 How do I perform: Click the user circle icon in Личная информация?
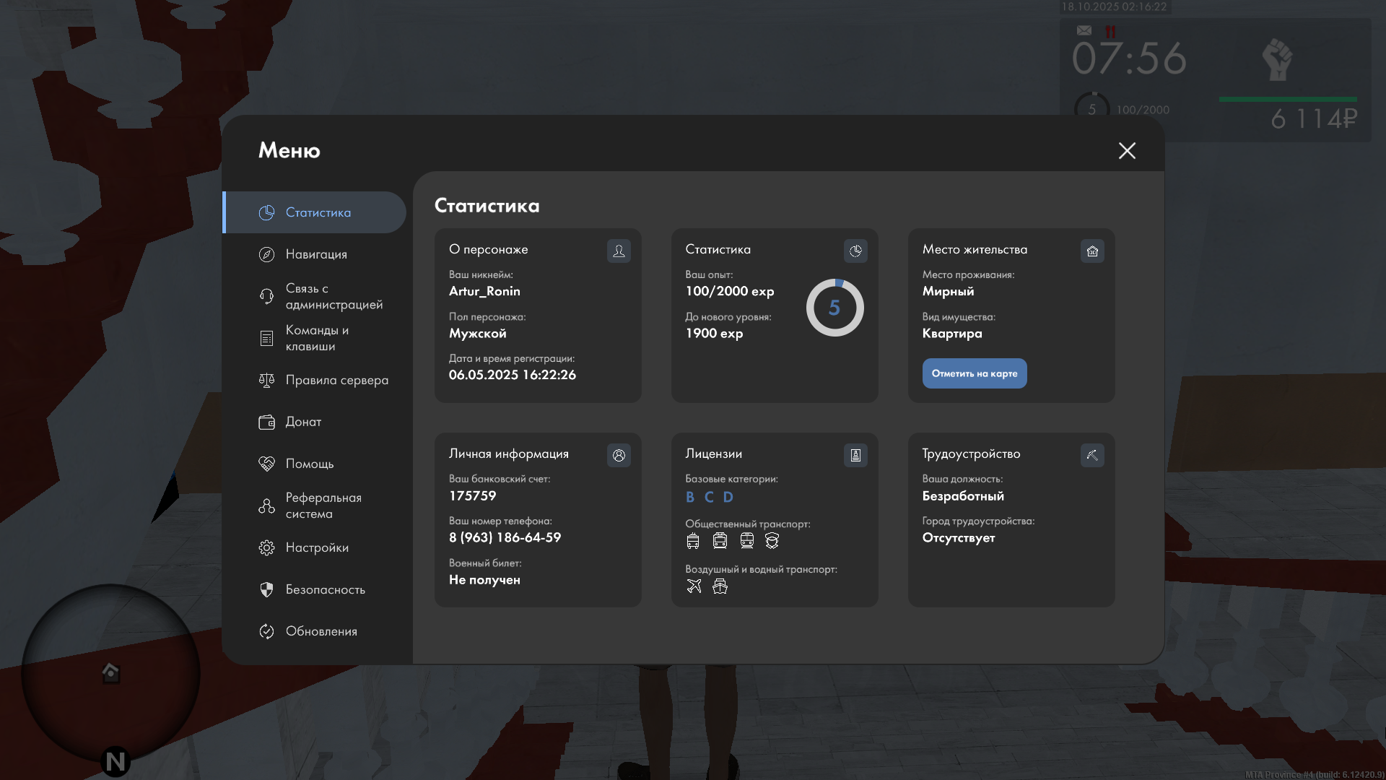(x=619, y=455)
